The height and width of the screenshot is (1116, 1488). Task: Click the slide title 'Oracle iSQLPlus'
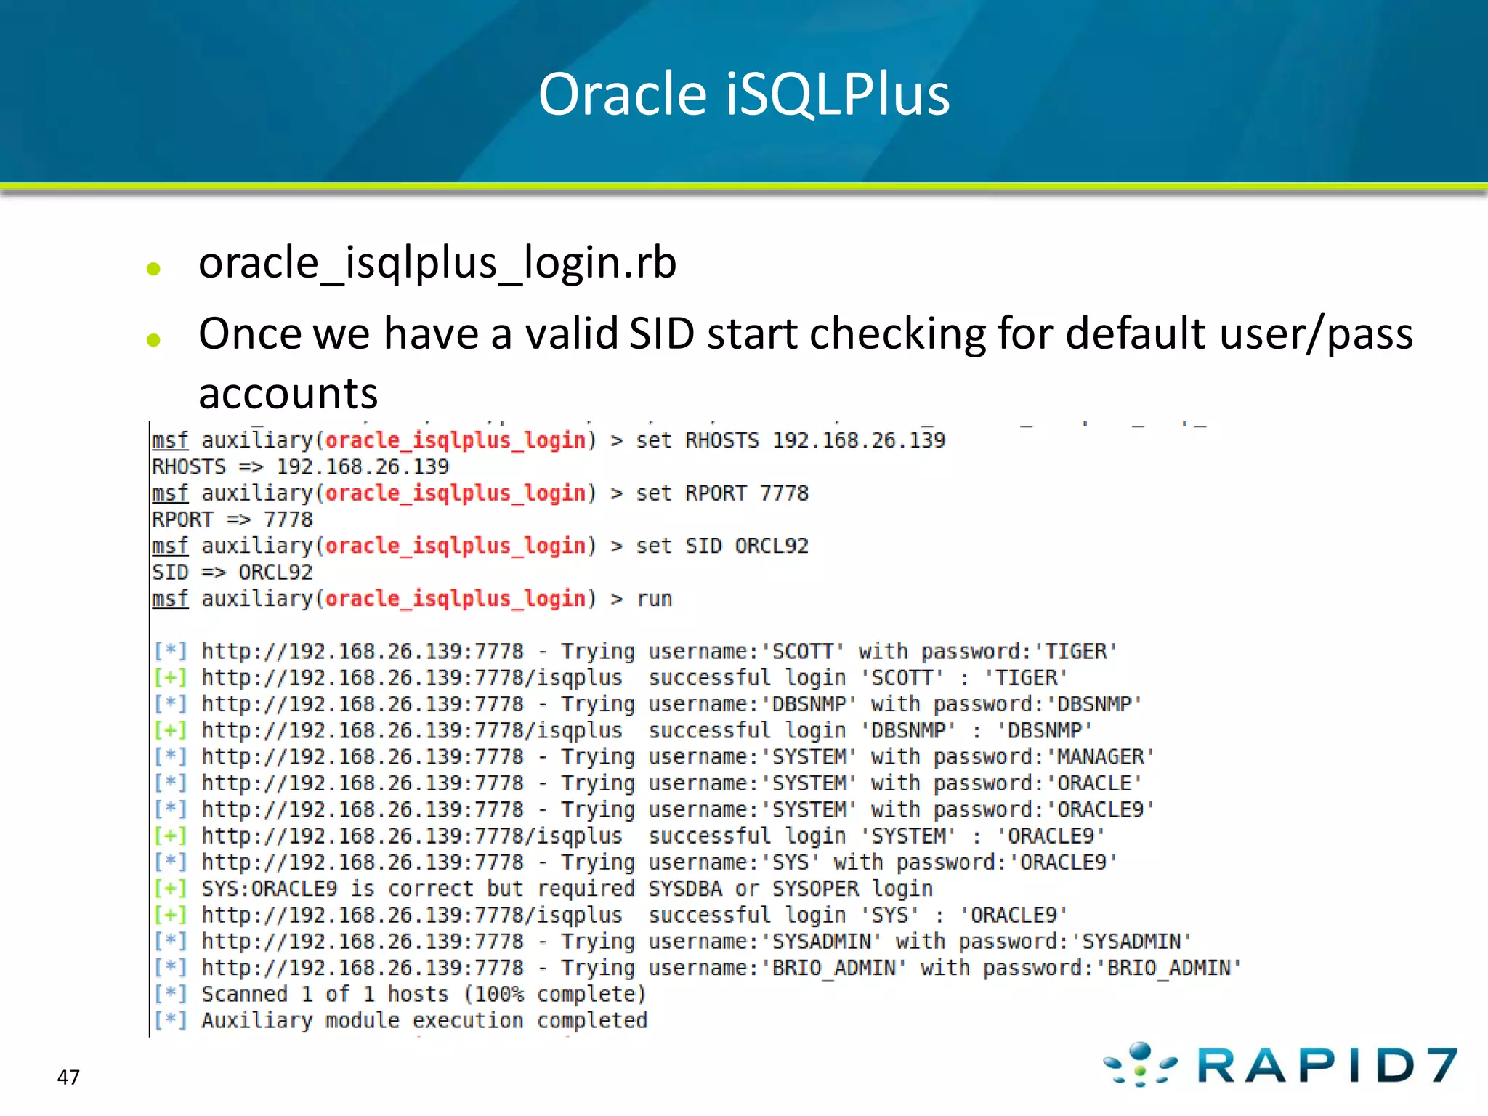tap(744, 94)
